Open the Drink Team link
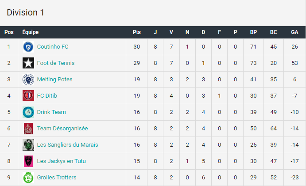Screen dimensions: 306x186 pyautogui.click(x=51, y=112)
